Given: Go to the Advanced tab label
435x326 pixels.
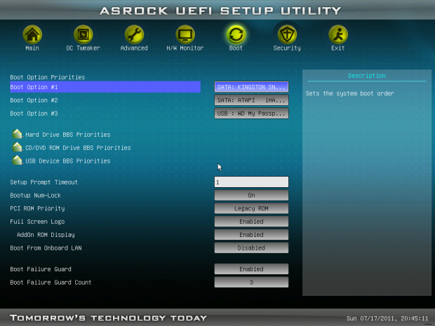Looking at the screenshot, I should coord(134,48).
